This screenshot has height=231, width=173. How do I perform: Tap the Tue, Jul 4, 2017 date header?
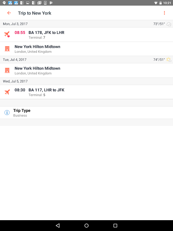tap(14, 60)
